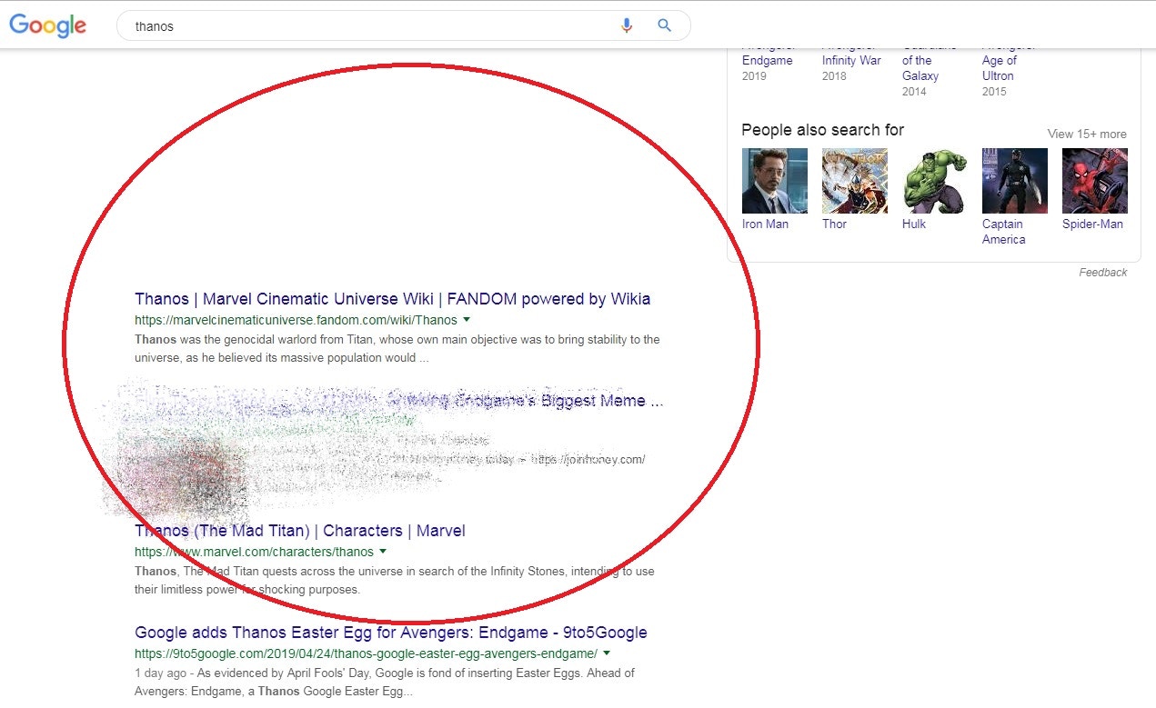Open Thanos Marvel Cinematic Universe Wiki result
Image resolution: width=1156 pixels, height=708 pixels.
pos(392,299)
